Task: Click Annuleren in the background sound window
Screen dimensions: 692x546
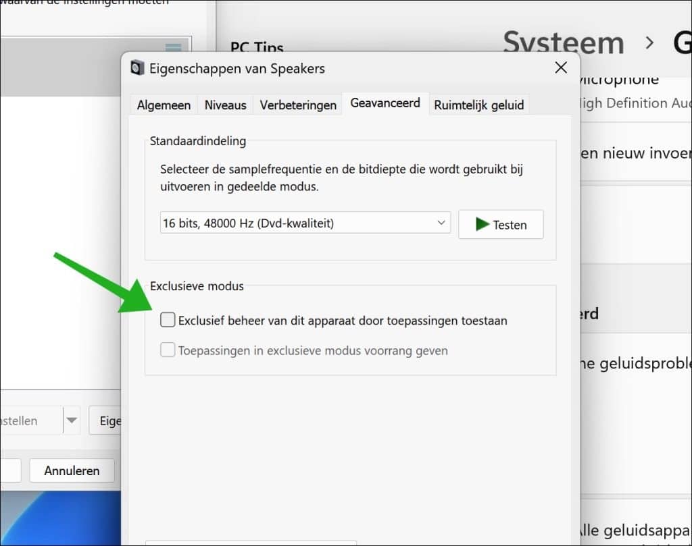Action: coord(72,470)
